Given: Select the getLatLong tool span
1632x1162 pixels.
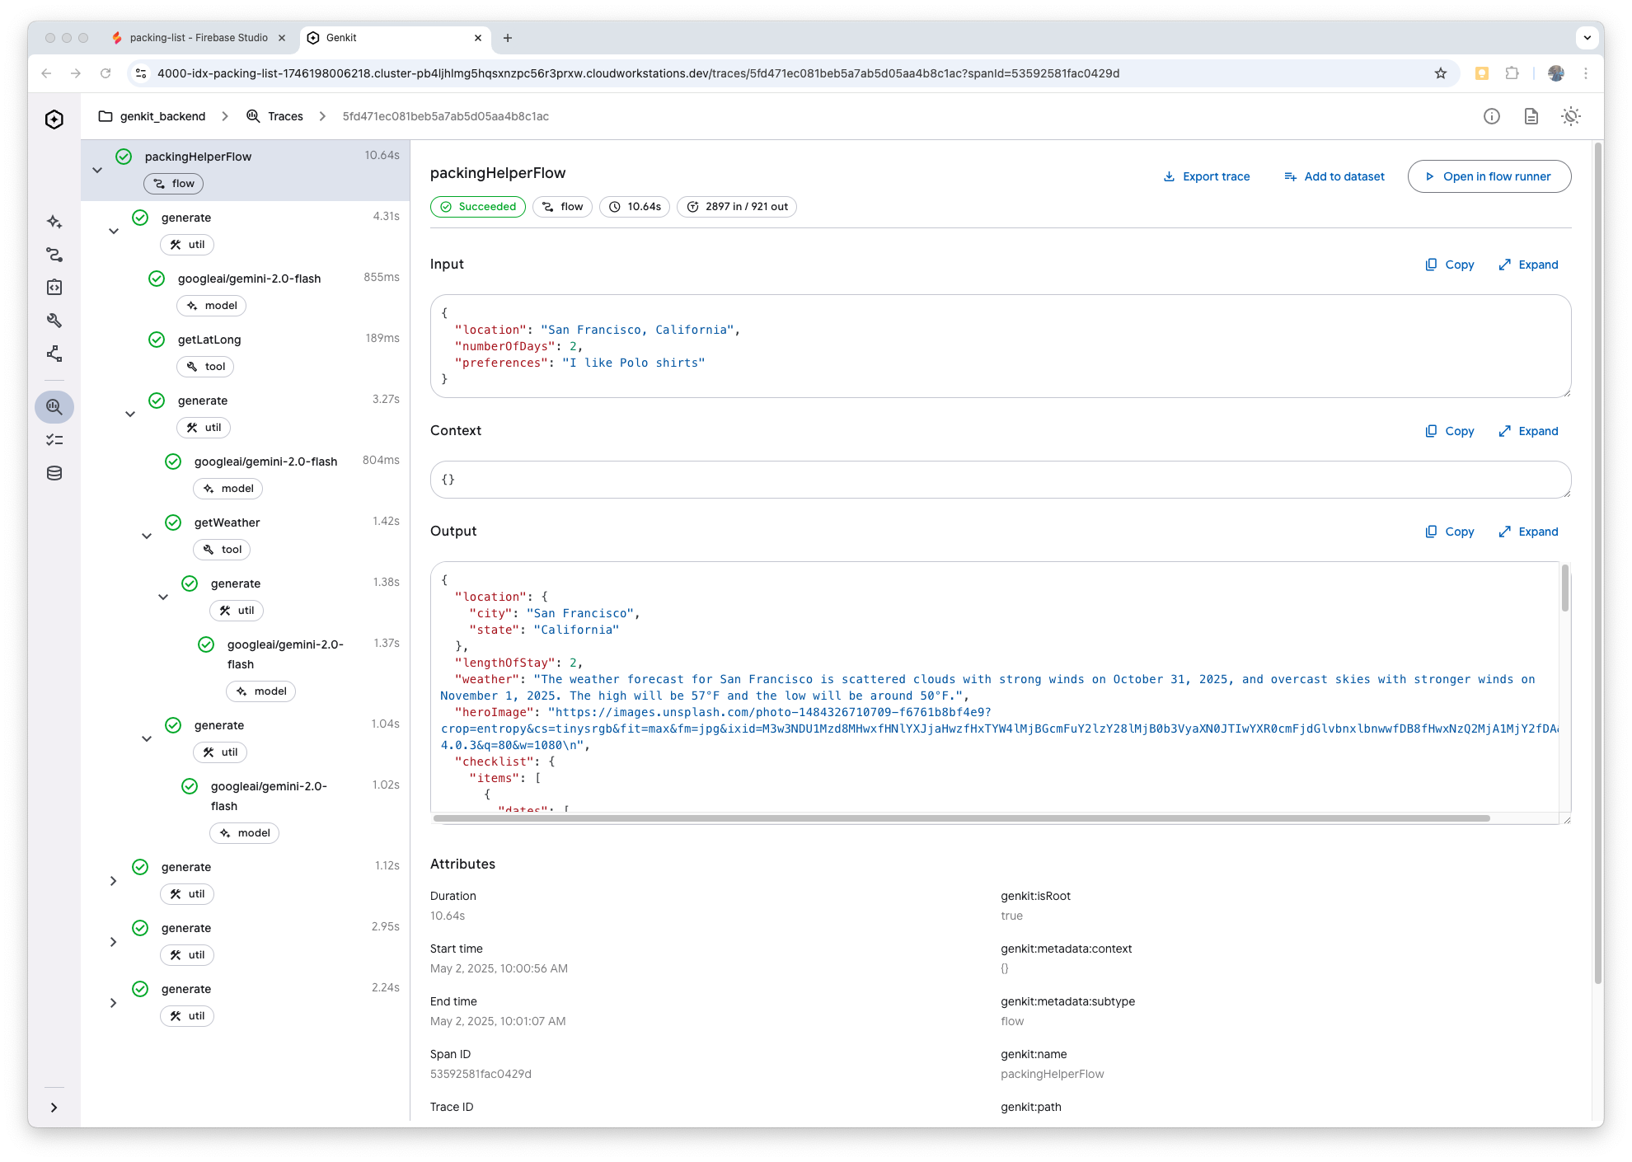Looking at the screenshot, I should coord(245,353).
